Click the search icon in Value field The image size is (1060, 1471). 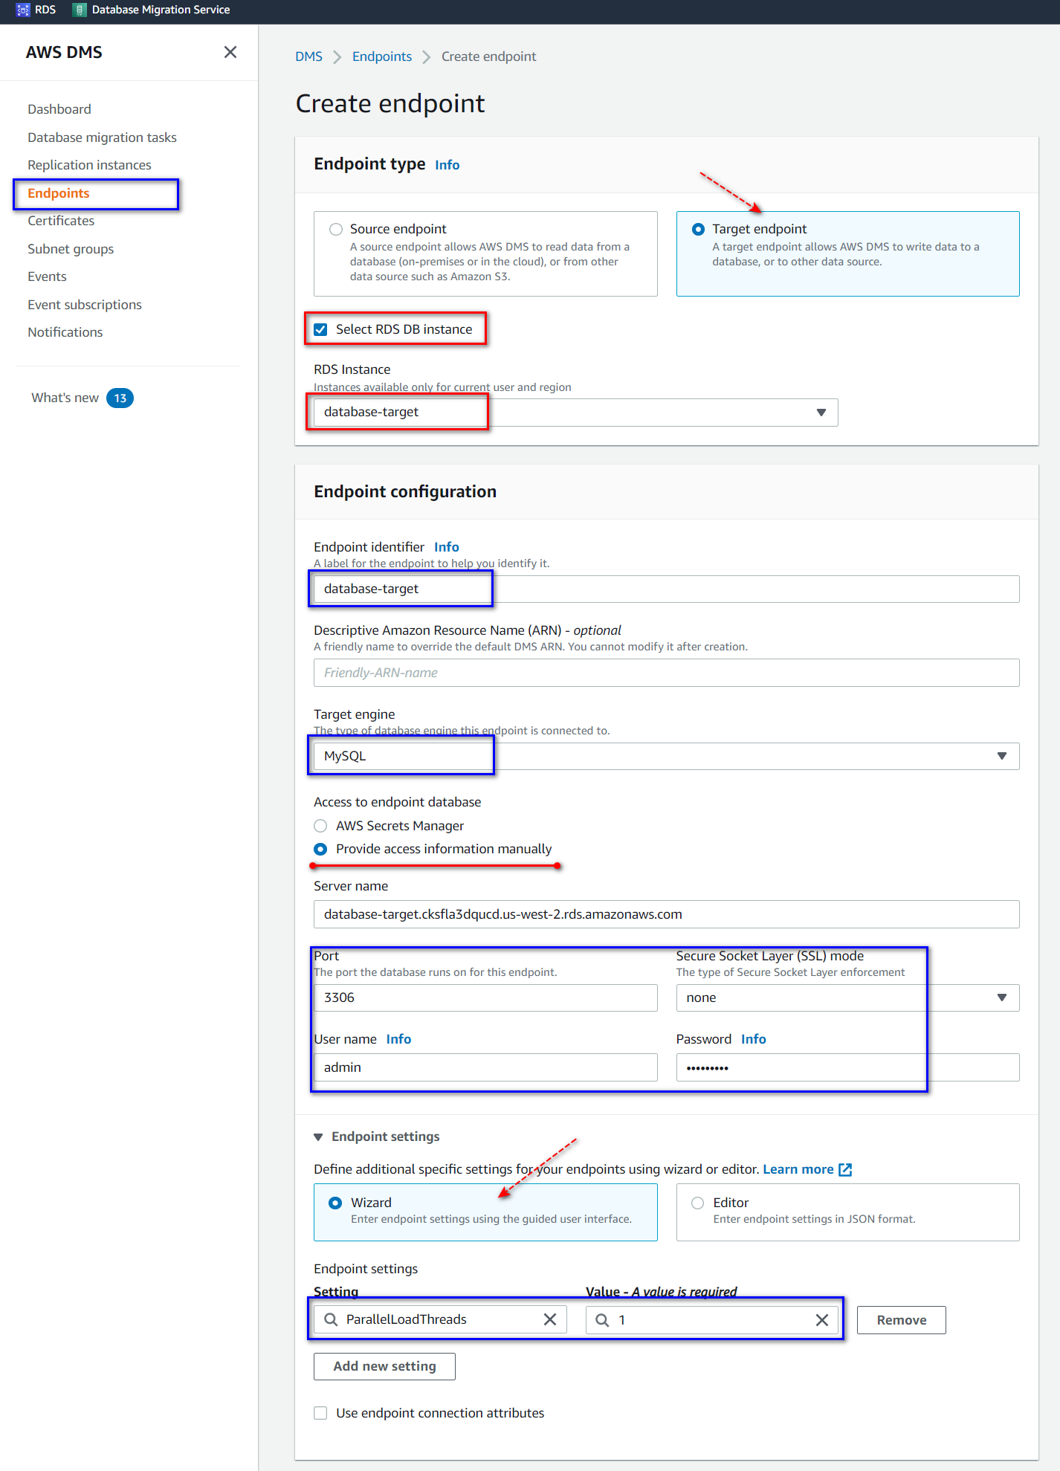pyautogui.click(x=602, y=1320)
